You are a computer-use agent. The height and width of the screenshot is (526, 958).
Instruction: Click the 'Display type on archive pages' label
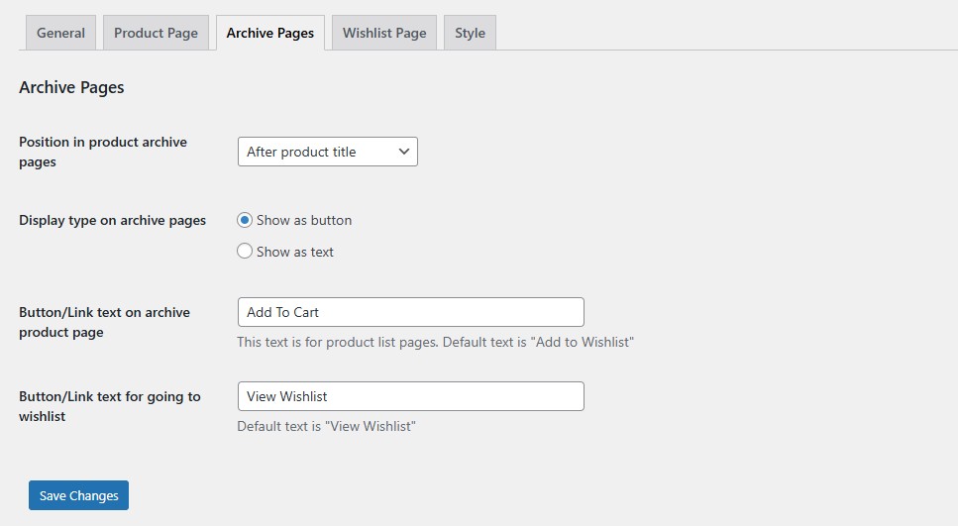112,220
